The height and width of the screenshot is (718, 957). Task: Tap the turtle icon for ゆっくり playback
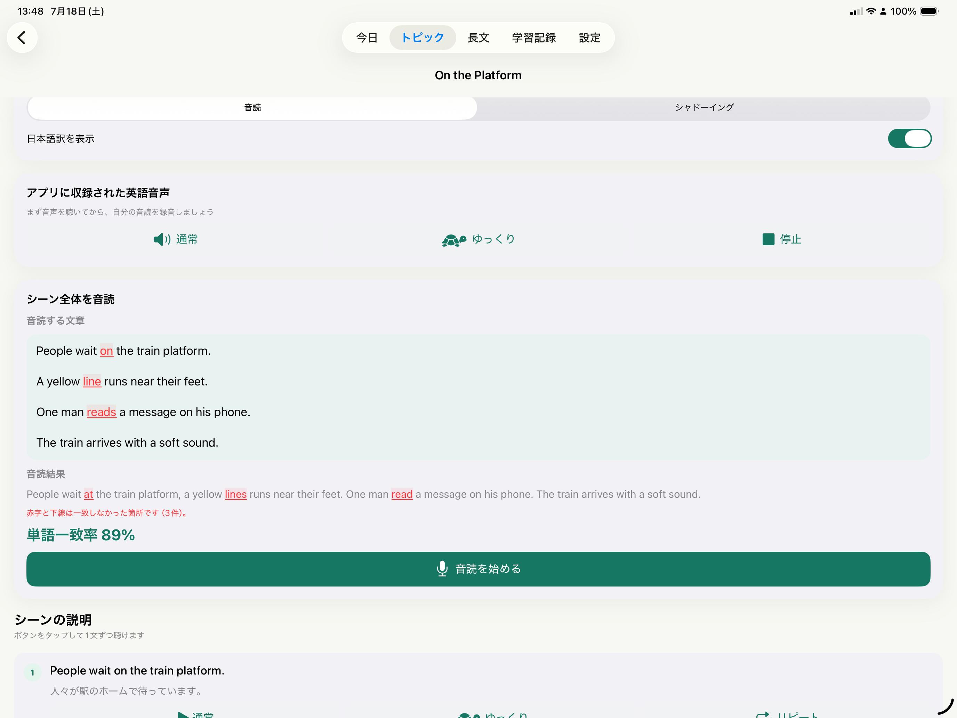click(454, 240)
